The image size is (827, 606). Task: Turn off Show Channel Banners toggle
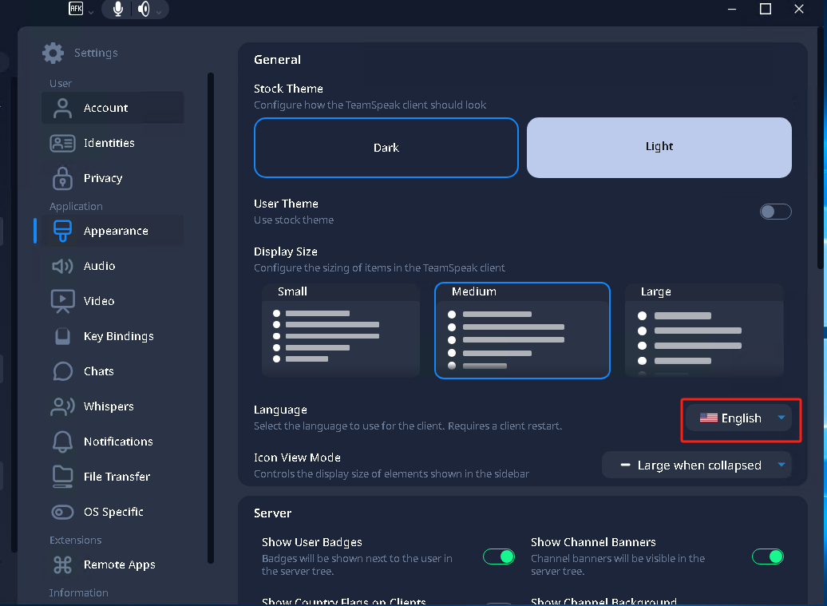tap(768, 556)
